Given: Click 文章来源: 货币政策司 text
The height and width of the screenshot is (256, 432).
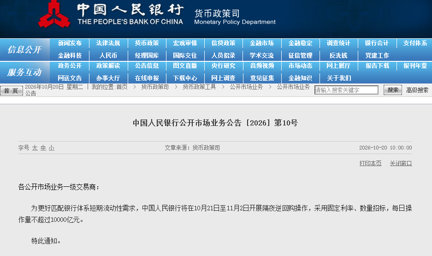Looking at the screenshot, I should 192,148.
